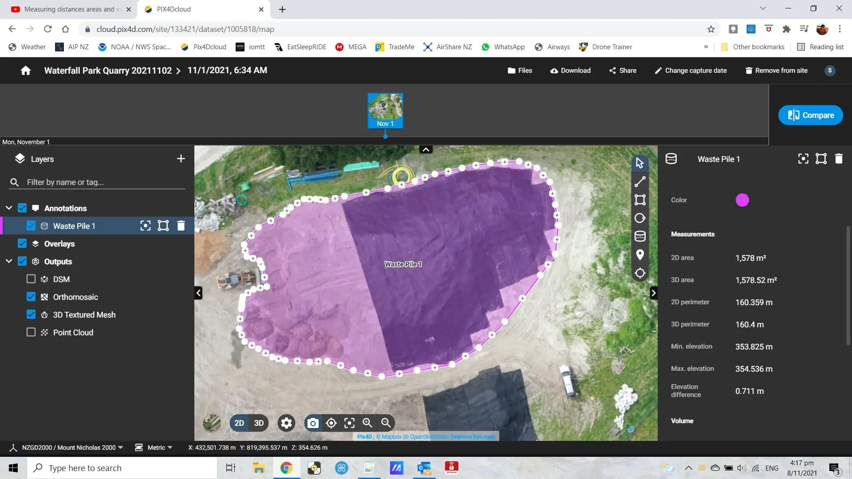Image resolution: width=852 pixels, height=479 pixels.
Task: Go to home via house icon
Action: pyautogui.click(x=26, y=71)
